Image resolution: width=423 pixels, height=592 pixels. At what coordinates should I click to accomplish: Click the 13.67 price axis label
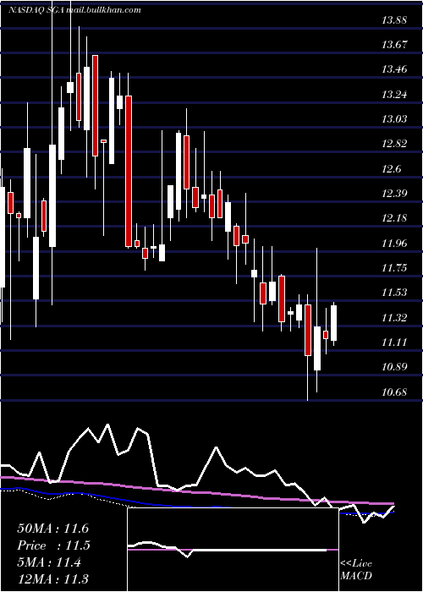394,45
